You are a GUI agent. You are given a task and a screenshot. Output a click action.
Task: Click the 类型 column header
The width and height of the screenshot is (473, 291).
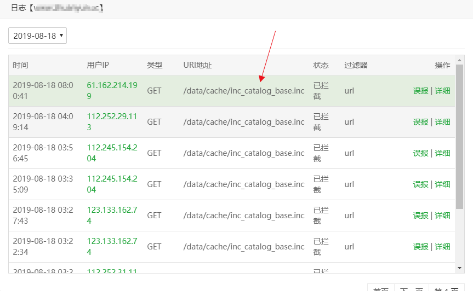[155, 65]
